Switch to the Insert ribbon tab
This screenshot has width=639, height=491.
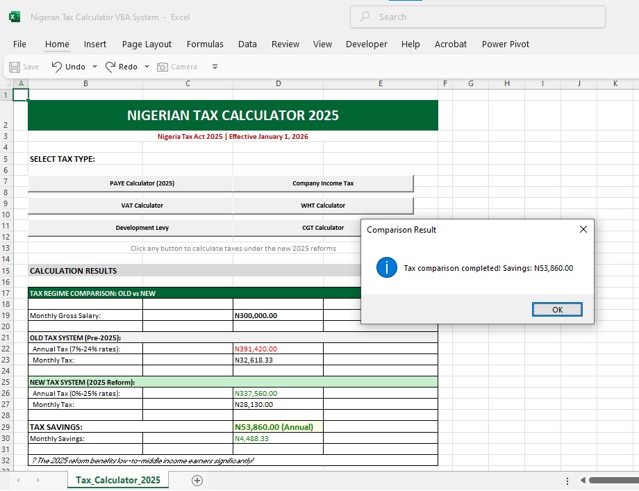tap(95, 44)
